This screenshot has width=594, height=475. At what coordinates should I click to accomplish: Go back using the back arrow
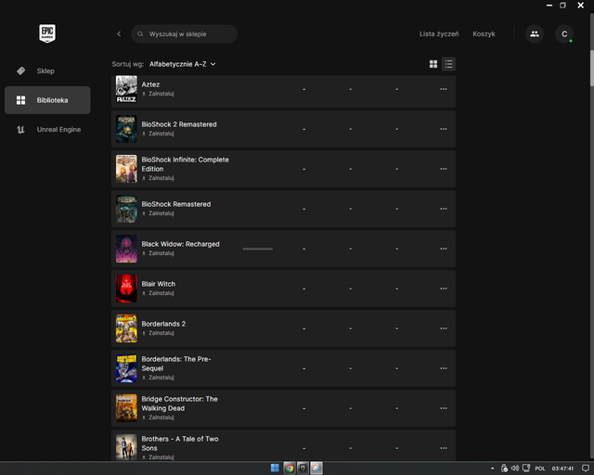(x=119, y=34)
